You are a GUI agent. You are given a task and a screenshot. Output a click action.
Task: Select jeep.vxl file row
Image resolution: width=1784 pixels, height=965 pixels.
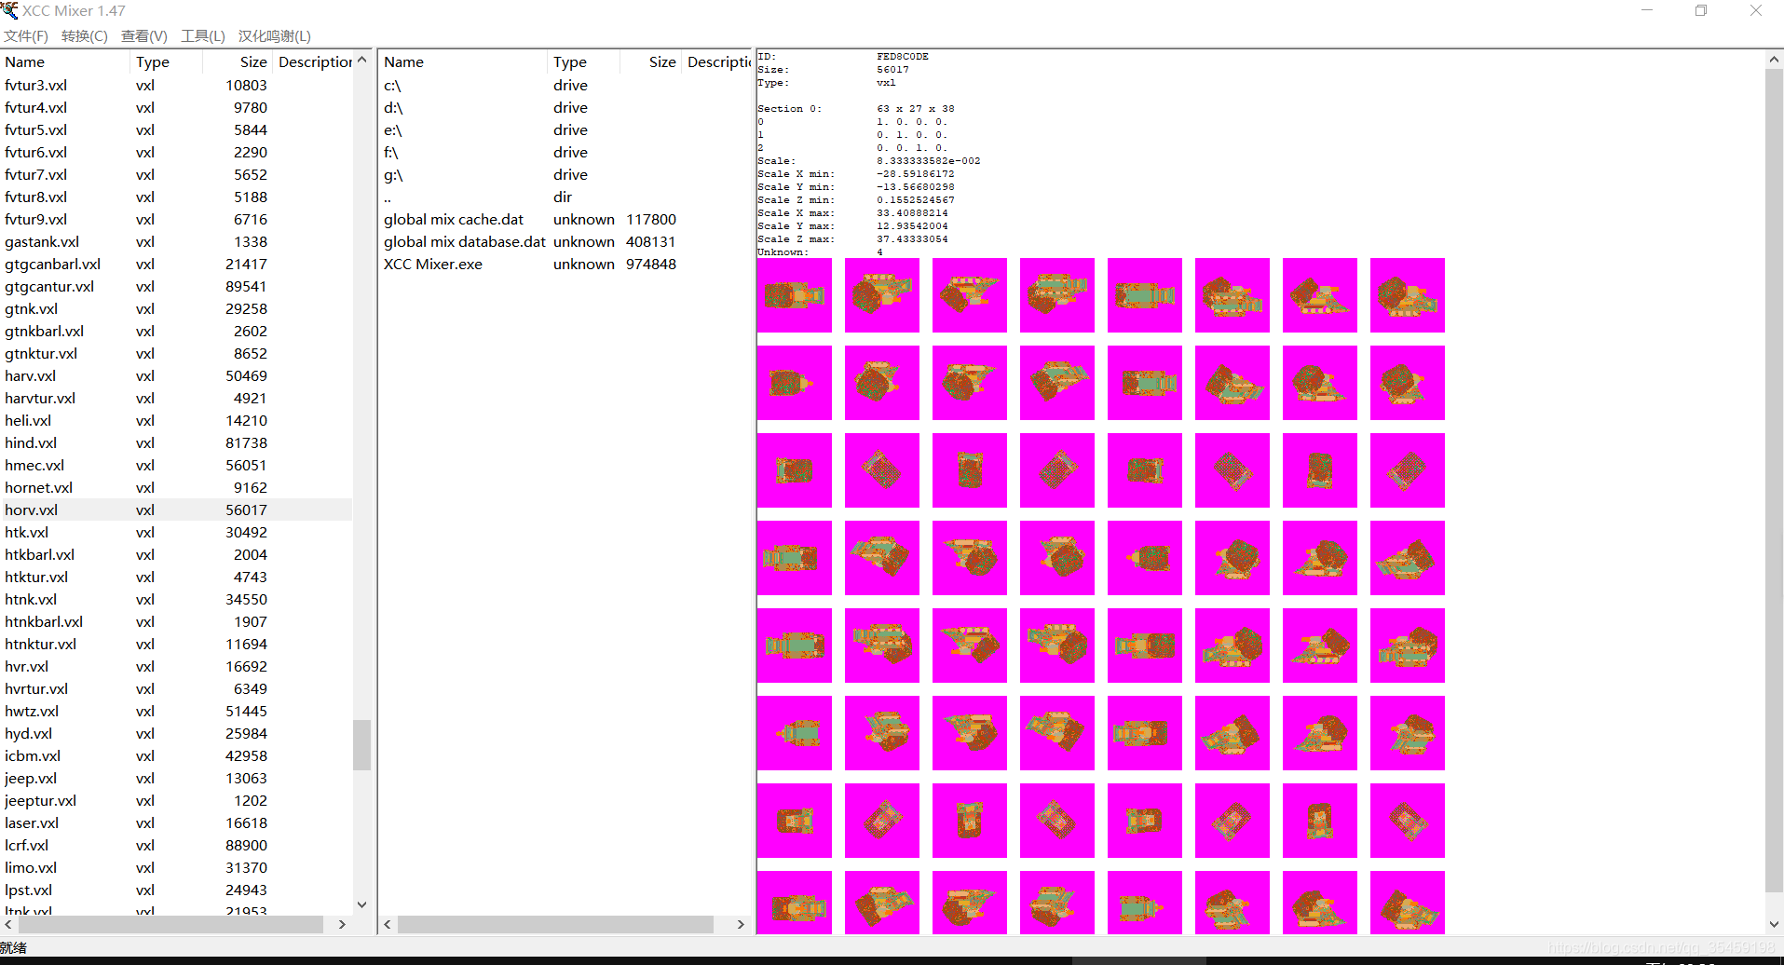177,779
